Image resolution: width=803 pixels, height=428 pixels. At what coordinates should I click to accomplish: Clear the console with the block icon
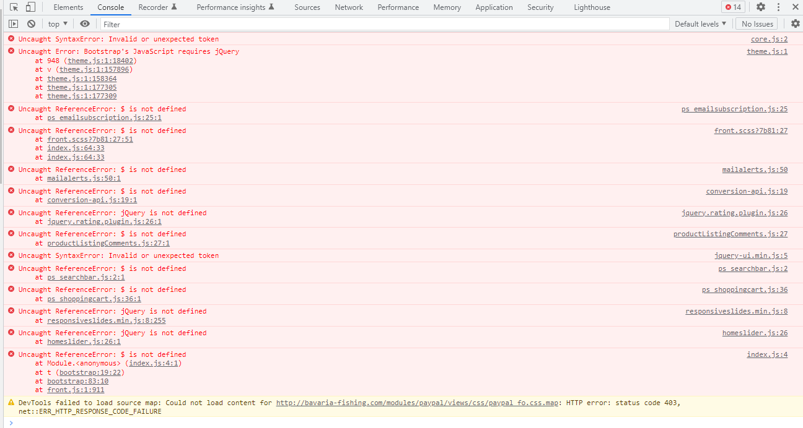(x=31, y=24)
